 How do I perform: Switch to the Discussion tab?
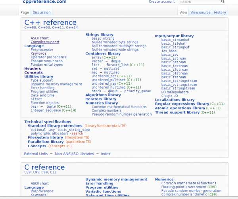42,13
